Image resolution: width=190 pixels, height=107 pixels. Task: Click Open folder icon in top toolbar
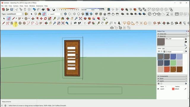coord(7,10)
